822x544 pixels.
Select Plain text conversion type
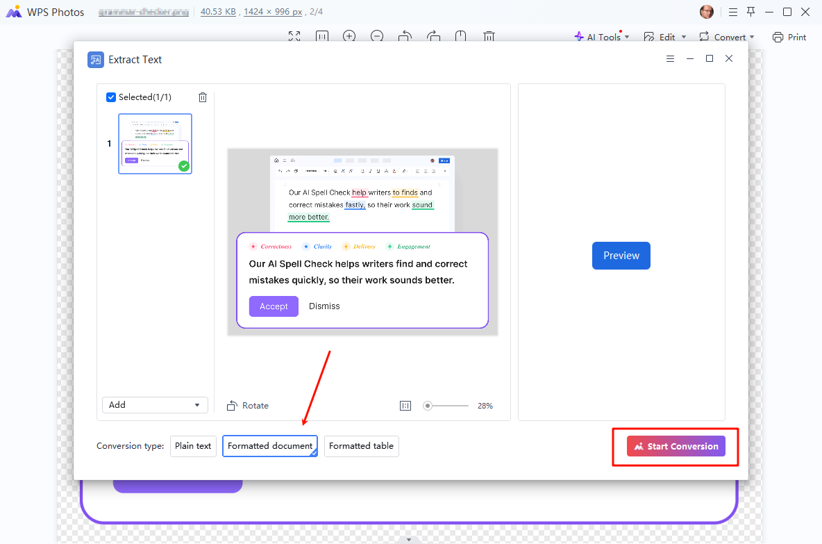tap(193, 446)
